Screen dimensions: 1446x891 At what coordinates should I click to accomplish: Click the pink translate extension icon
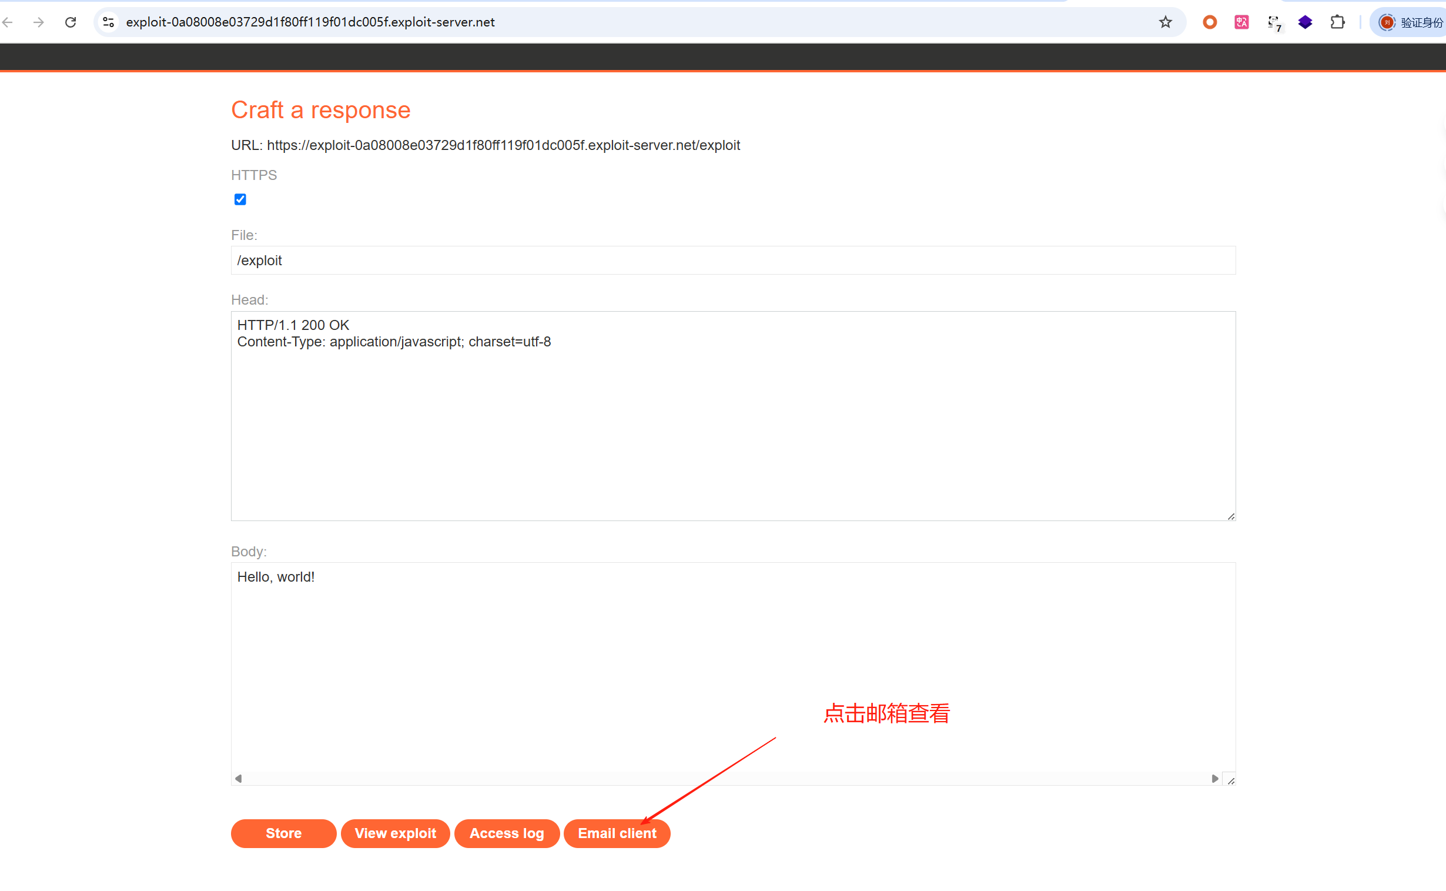pos(1241,22)
